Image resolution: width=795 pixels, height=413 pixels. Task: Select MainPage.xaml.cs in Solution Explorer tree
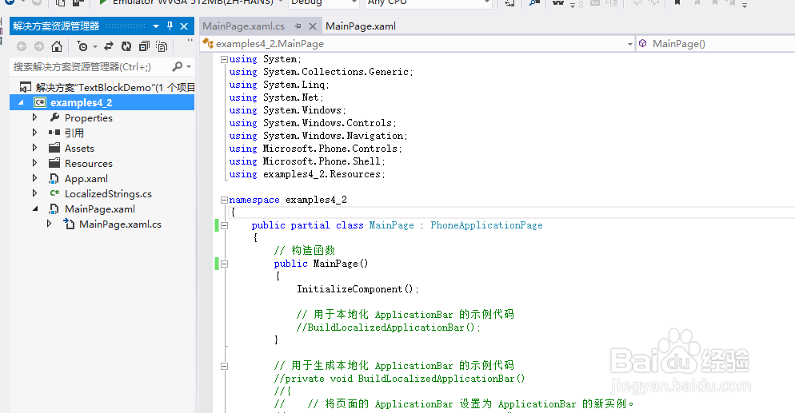(120, 224)
